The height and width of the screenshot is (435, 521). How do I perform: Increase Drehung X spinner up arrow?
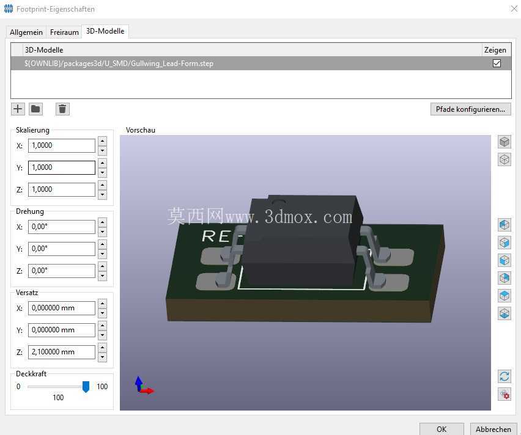tap(102, 222)
